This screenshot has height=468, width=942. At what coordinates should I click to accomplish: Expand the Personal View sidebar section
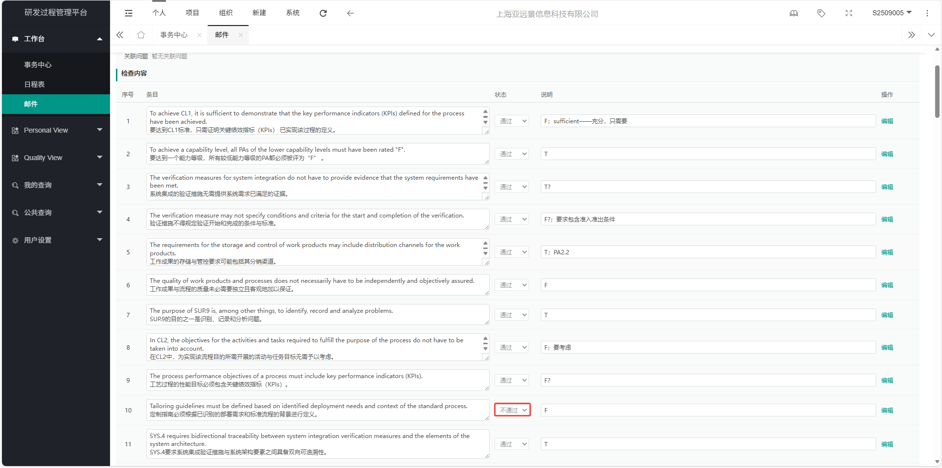tap(56, 130)
